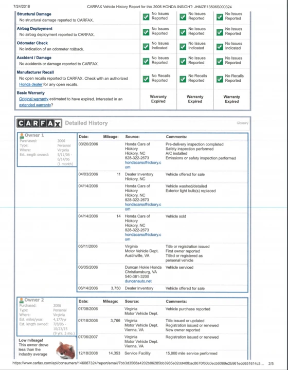Click the Owner 2 person icon
Screen dimensions: 288x370
[22, 300]
